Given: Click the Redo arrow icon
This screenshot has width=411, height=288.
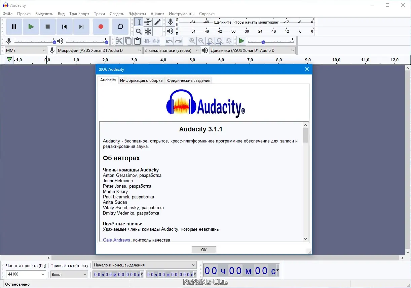Looking at the screenshot, I should point(178,41).
